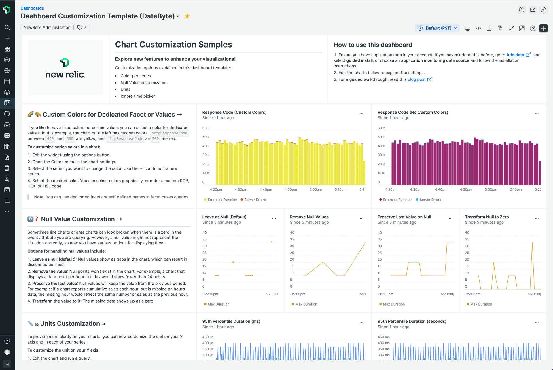The height and width of the screenshot is (370, 553).
Task: Open the TV mode monitor icon
Action: coord(467,28)
